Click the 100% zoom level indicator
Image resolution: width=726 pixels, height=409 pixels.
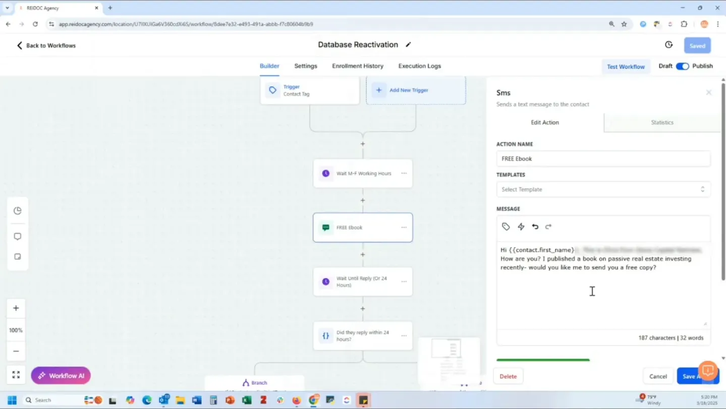pos(16,330)
